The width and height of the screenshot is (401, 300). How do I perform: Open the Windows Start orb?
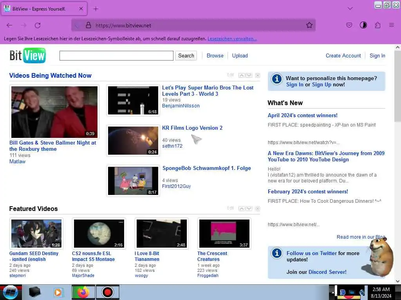10,292
